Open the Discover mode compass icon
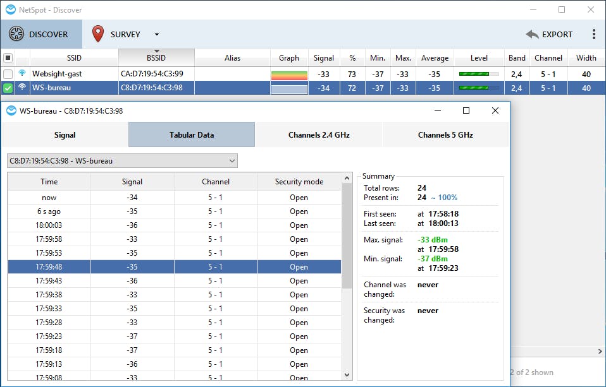Viewport: 606px width, 387px height. pyautogui.click(x=16, y=34)
